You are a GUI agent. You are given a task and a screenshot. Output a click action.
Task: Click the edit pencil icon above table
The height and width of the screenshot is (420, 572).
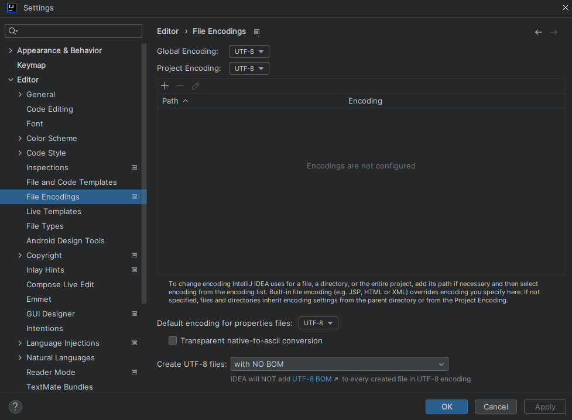pos(196,85)
